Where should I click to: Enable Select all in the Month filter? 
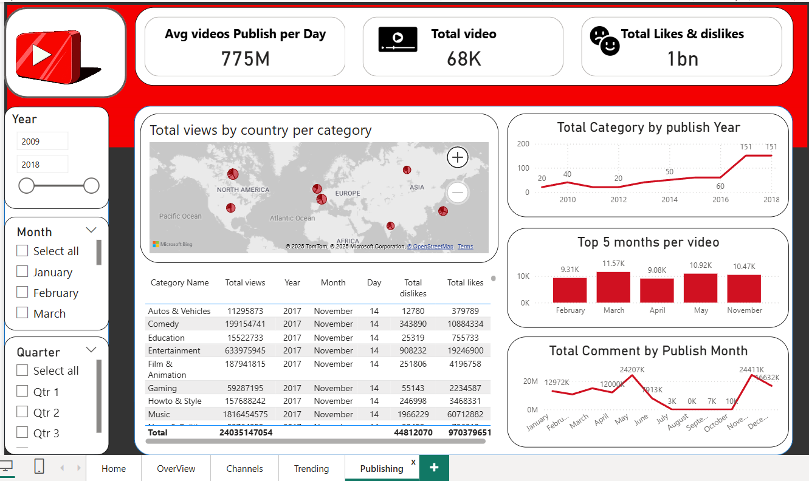22,251
